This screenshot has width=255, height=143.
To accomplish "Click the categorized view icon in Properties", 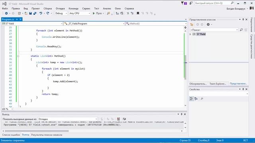I will [191, 99].
